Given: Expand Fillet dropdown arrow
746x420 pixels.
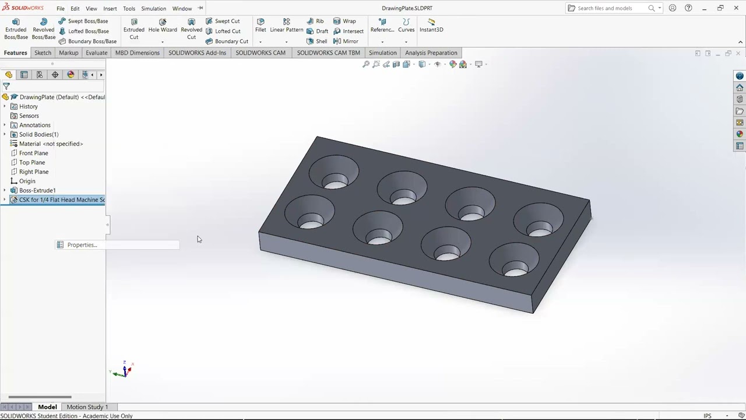Looking at the screenshot, I should pos(261,42).
